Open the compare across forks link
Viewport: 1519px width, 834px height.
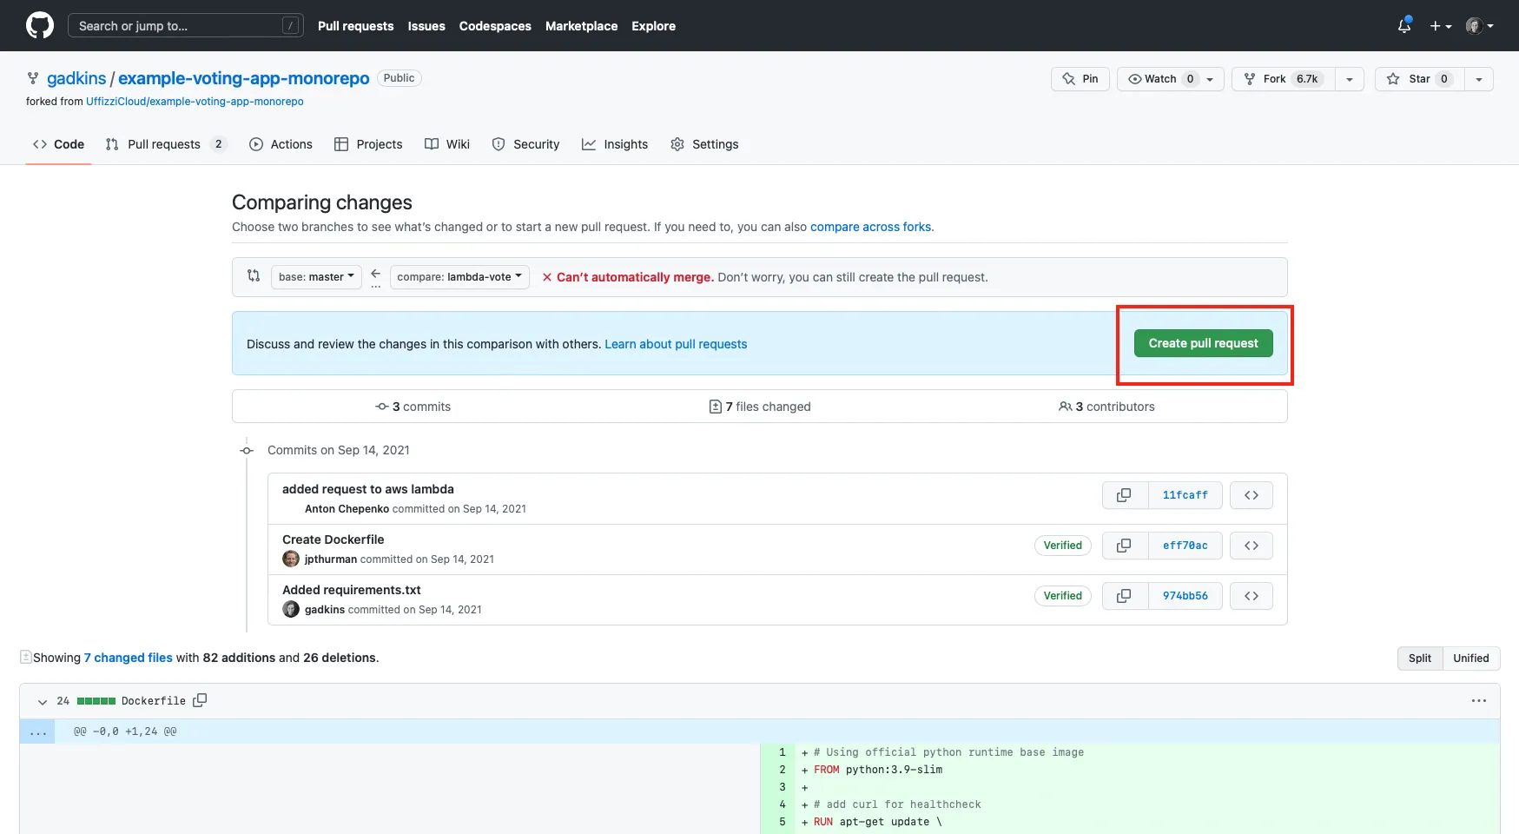[x=870, y=227]
